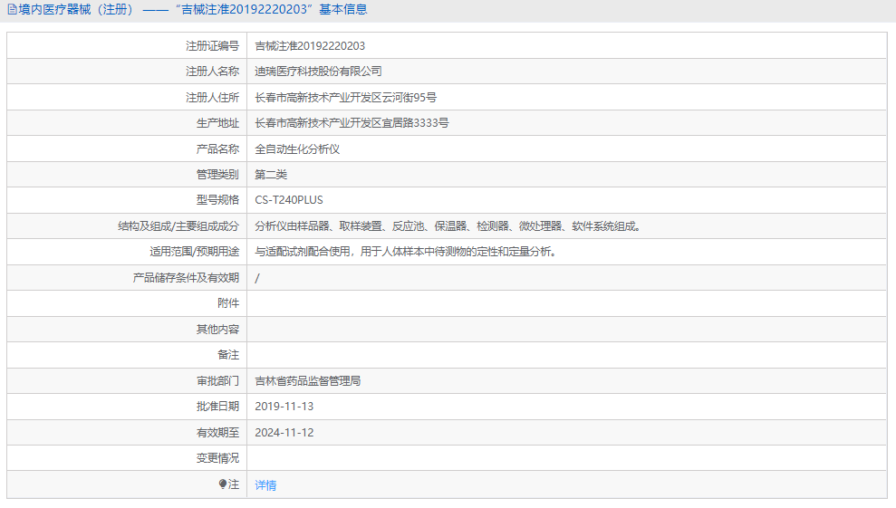Viewport: 896px width, 508px height.
Task: Select the approval date 2019-11-13
Action: click(x=284, y=407)
